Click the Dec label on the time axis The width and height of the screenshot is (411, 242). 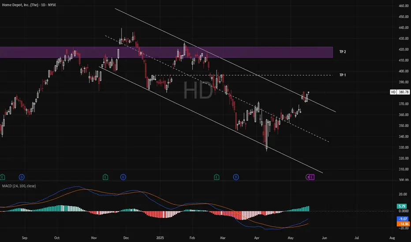point(126,238)
